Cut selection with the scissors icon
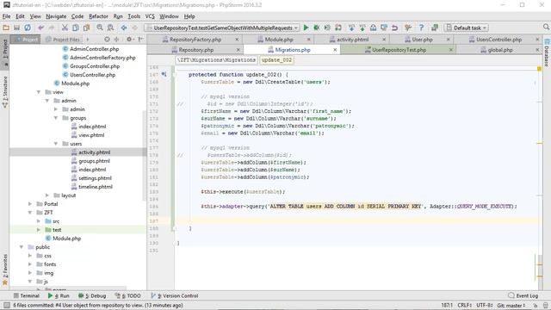 point(65,28)
